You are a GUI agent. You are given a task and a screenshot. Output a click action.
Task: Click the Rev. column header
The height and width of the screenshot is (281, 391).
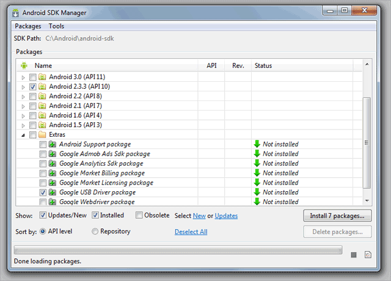tap(238, 65)
